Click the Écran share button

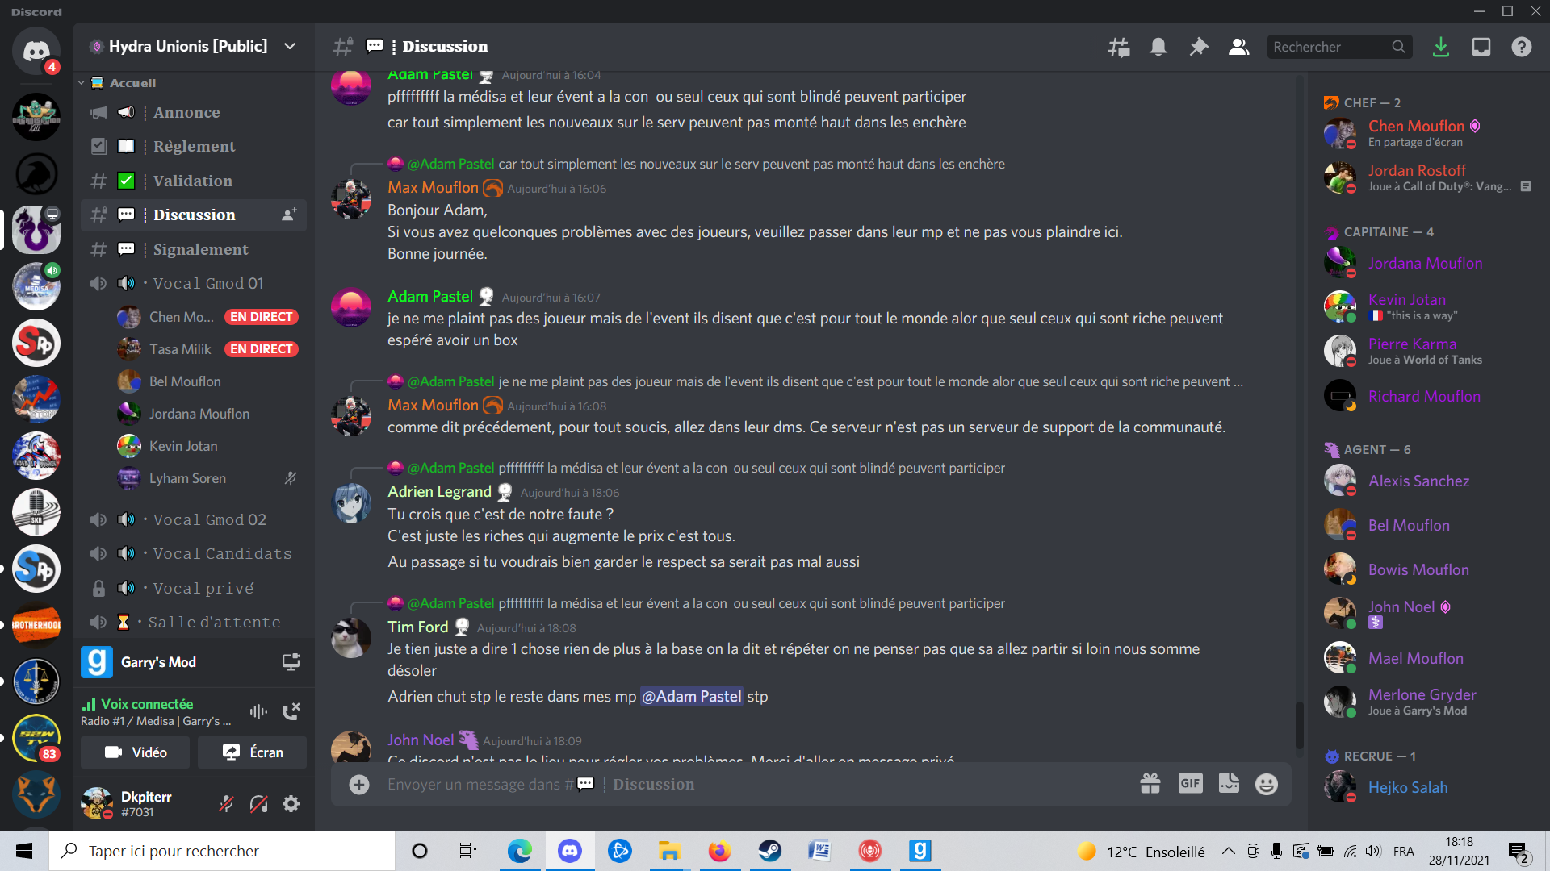[253, 752]
